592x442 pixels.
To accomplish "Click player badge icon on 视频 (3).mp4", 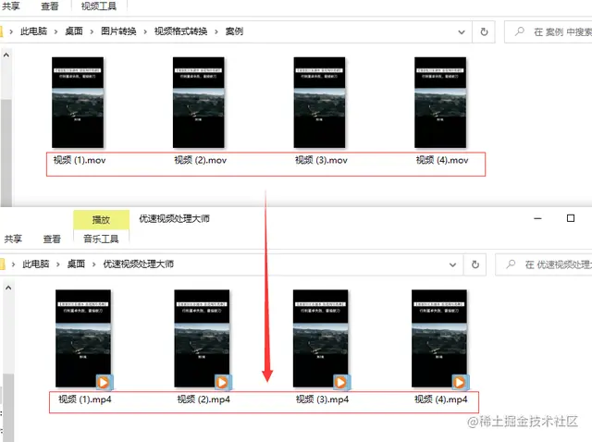I will tap(341, 382).
